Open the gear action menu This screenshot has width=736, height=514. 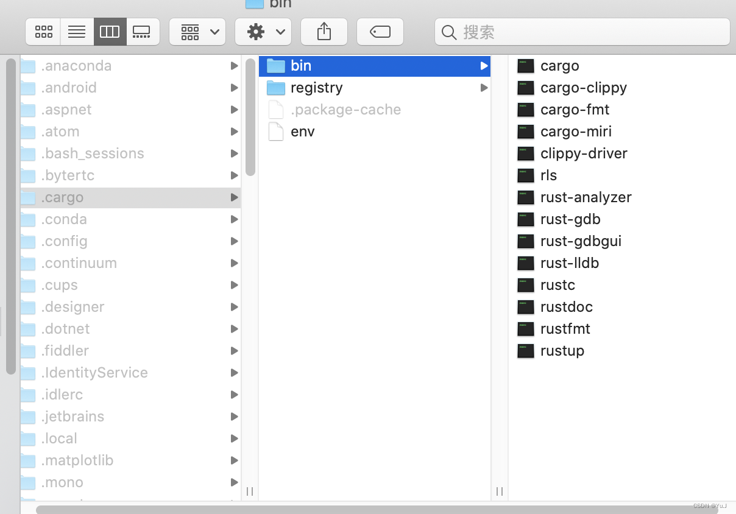(x=263, y=32)
